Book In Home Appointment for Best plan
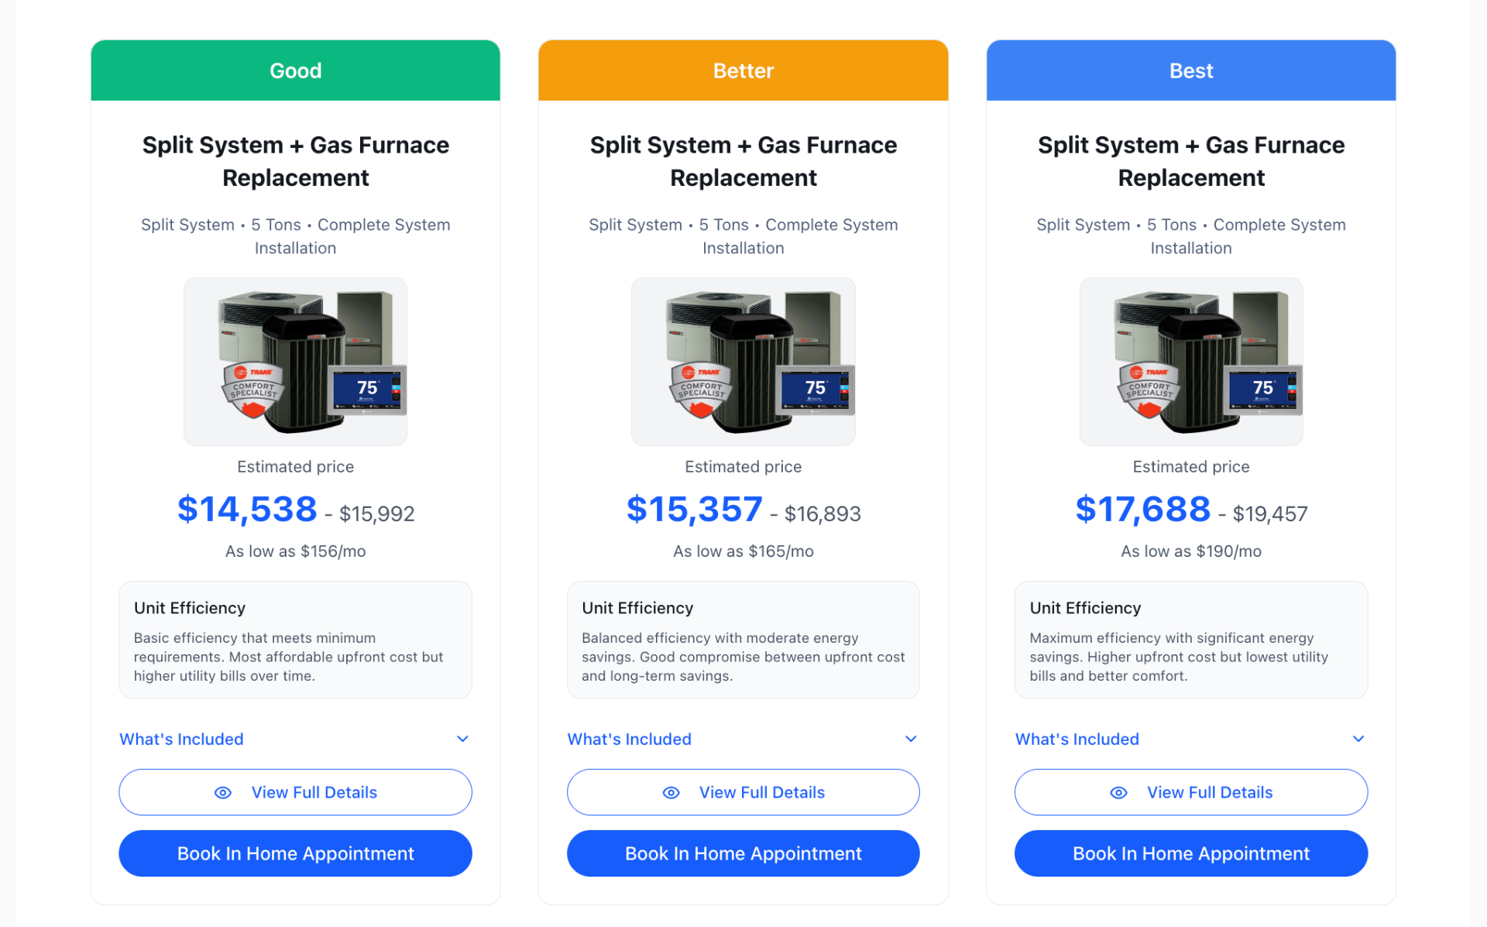Viewport: 1487px width, 927px height. coord(1190,853)
